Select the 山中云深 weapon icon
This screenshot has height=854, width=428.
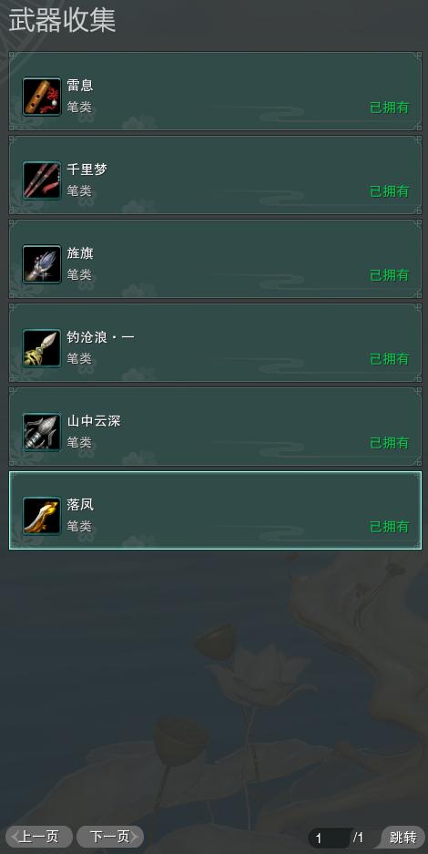[x=42, y=432]
